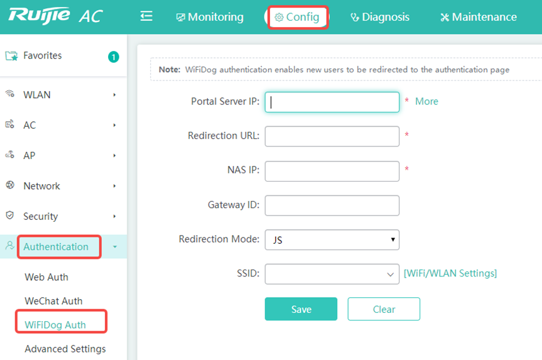Collapse the sidebar using the menu icon

click(x=146, y=16)
